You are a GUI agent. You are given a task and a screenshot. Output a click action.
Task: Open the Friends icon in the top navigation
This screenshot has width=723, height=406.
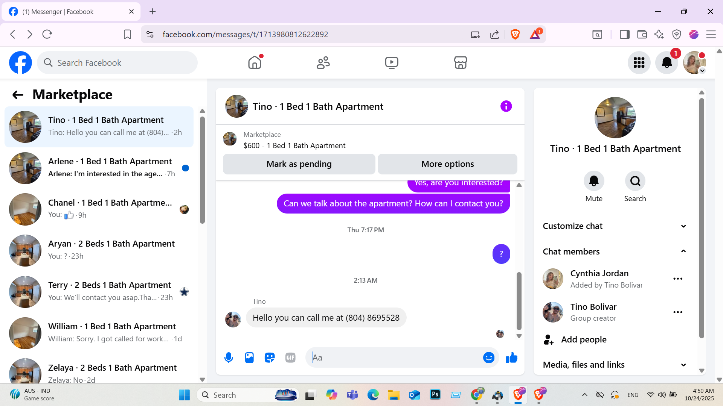coord(323,62)
